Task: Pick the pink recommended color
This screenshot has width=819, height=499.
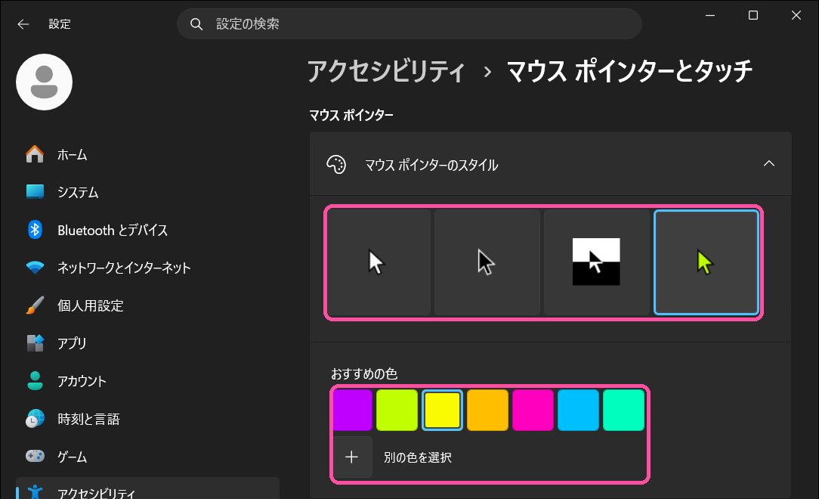Action: [x=533, y=411]
